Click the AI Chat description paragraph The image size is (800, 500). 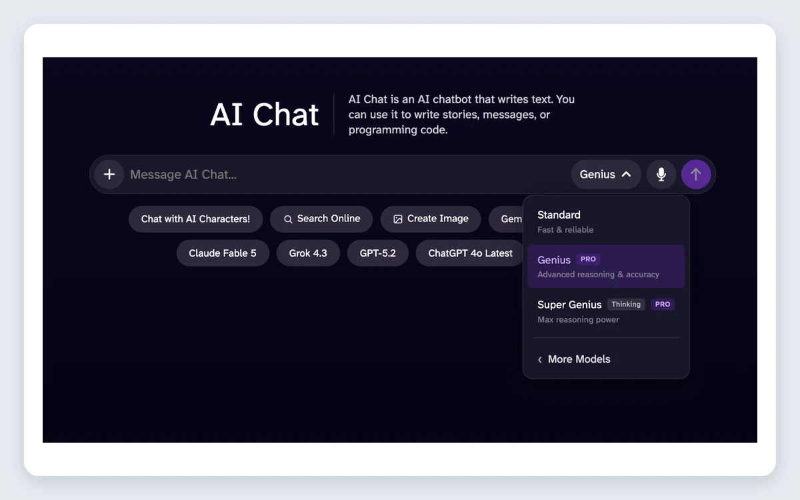[x=461, y=115]
